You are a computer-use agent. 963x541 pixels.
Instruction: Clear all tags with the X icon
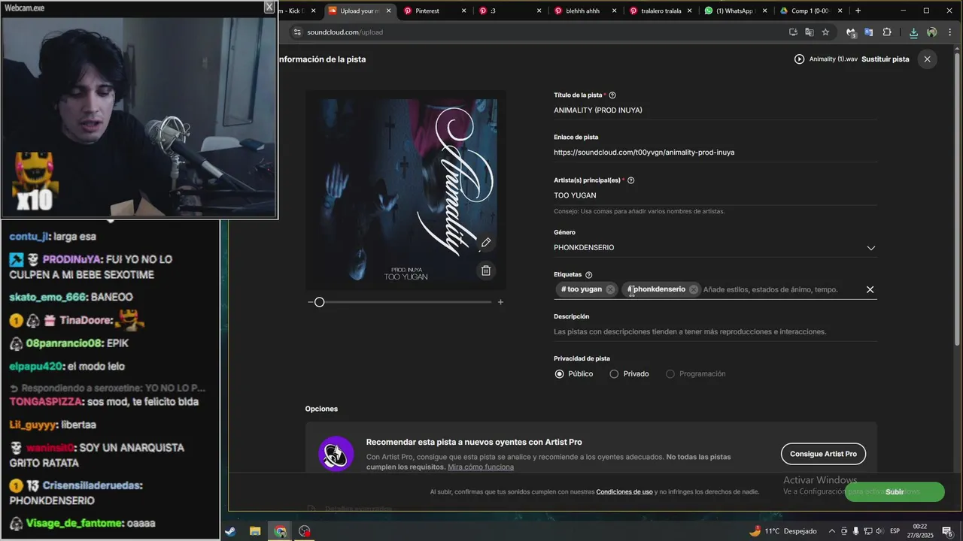pos(870,289)
